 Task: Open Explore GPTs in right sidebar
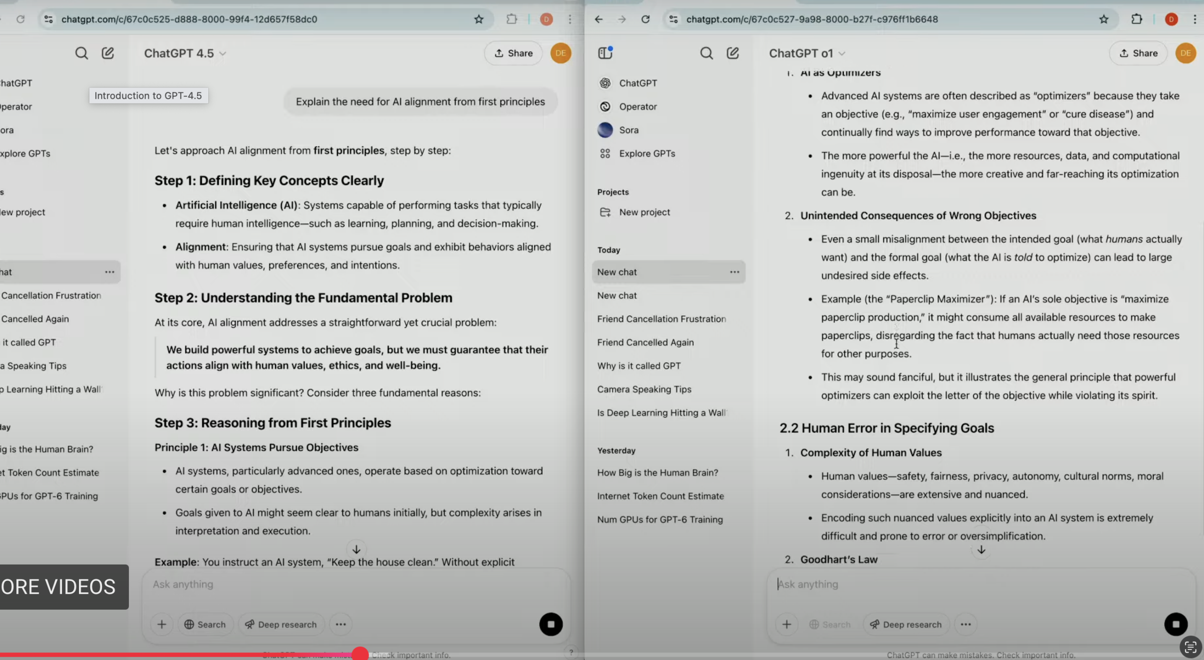[x=668, y=154]
